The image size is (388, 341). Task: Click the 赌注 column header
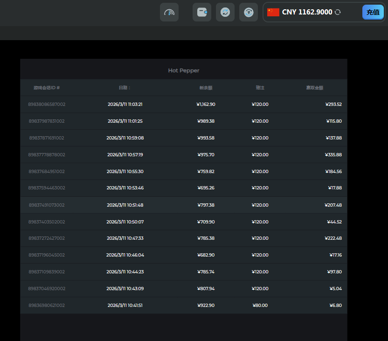click(x=260, y=88)
